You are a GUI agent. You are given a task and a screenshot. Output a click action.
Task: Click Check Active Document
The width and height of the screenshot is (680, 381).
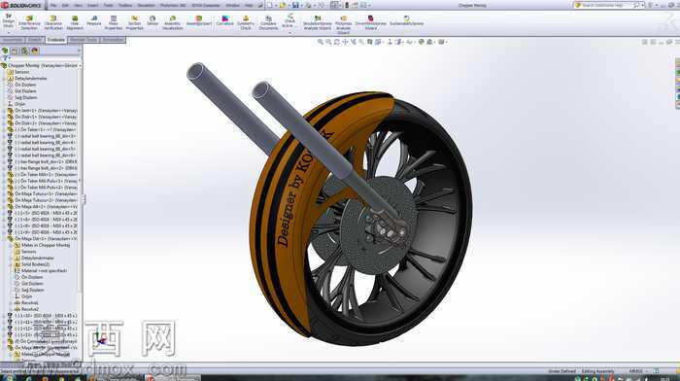tap(289, 20)
